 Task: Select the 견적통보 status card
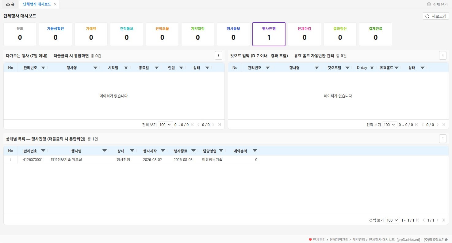coord(127,34)
